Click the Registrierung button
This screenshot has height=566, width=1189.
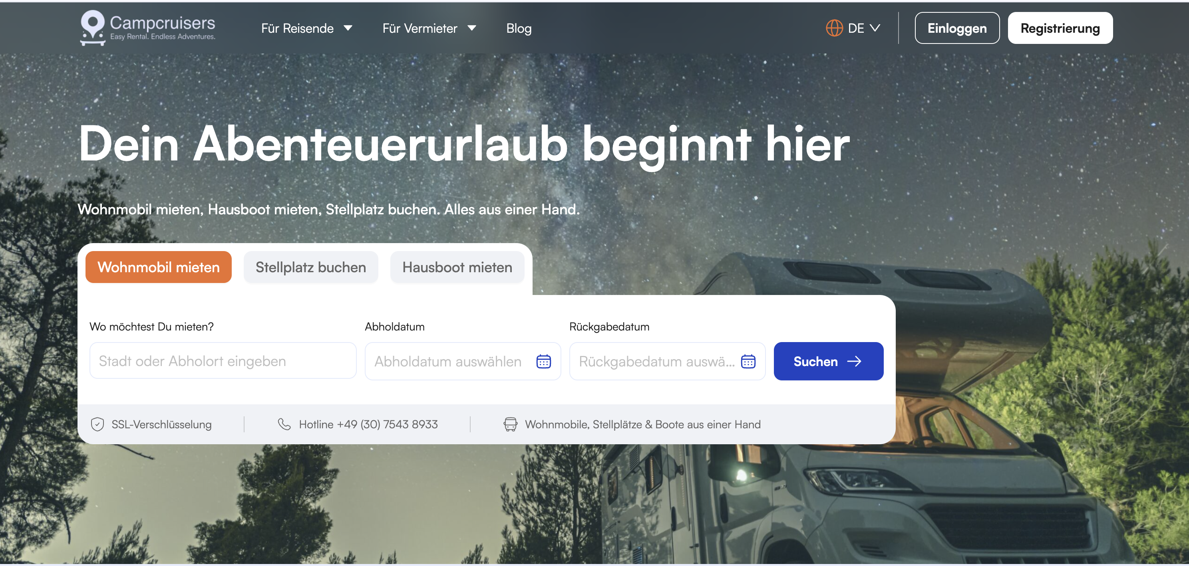pos(1060,28)
